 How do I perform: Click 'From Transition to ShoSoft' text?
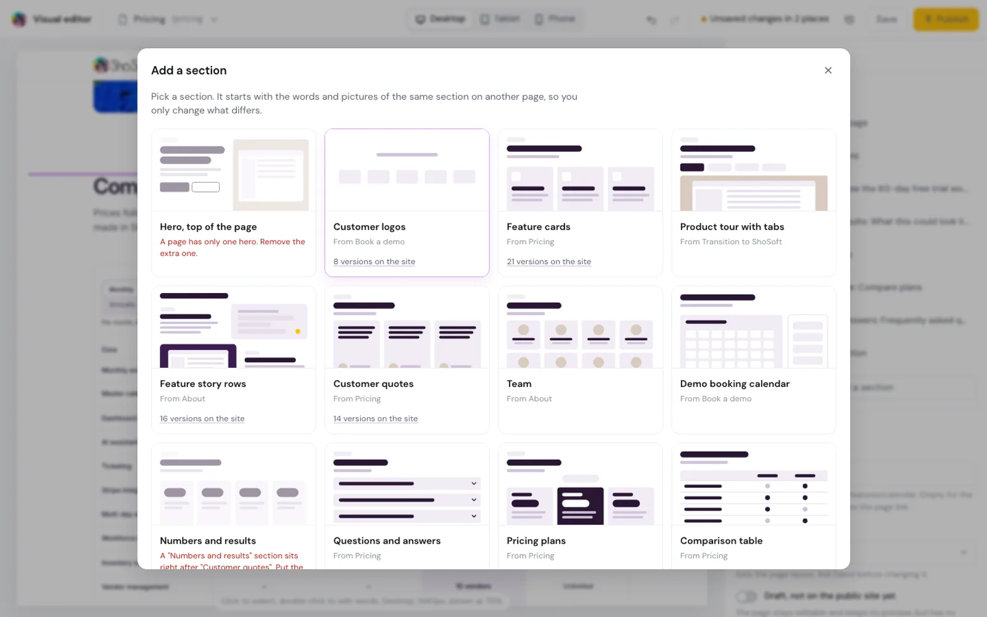731,242
